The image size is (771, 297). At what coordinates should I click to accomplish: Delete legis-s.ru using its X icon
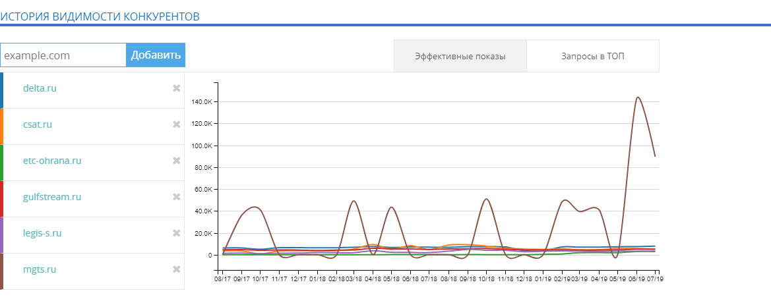point(176,233)
